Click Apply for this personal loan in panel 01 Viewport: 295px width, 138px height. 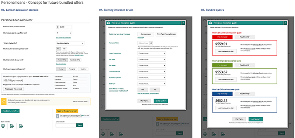[x=67, y=111]
